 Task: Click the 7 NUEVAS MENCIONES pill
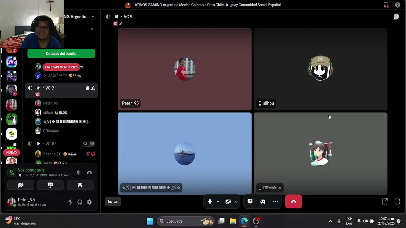point(61,67)
